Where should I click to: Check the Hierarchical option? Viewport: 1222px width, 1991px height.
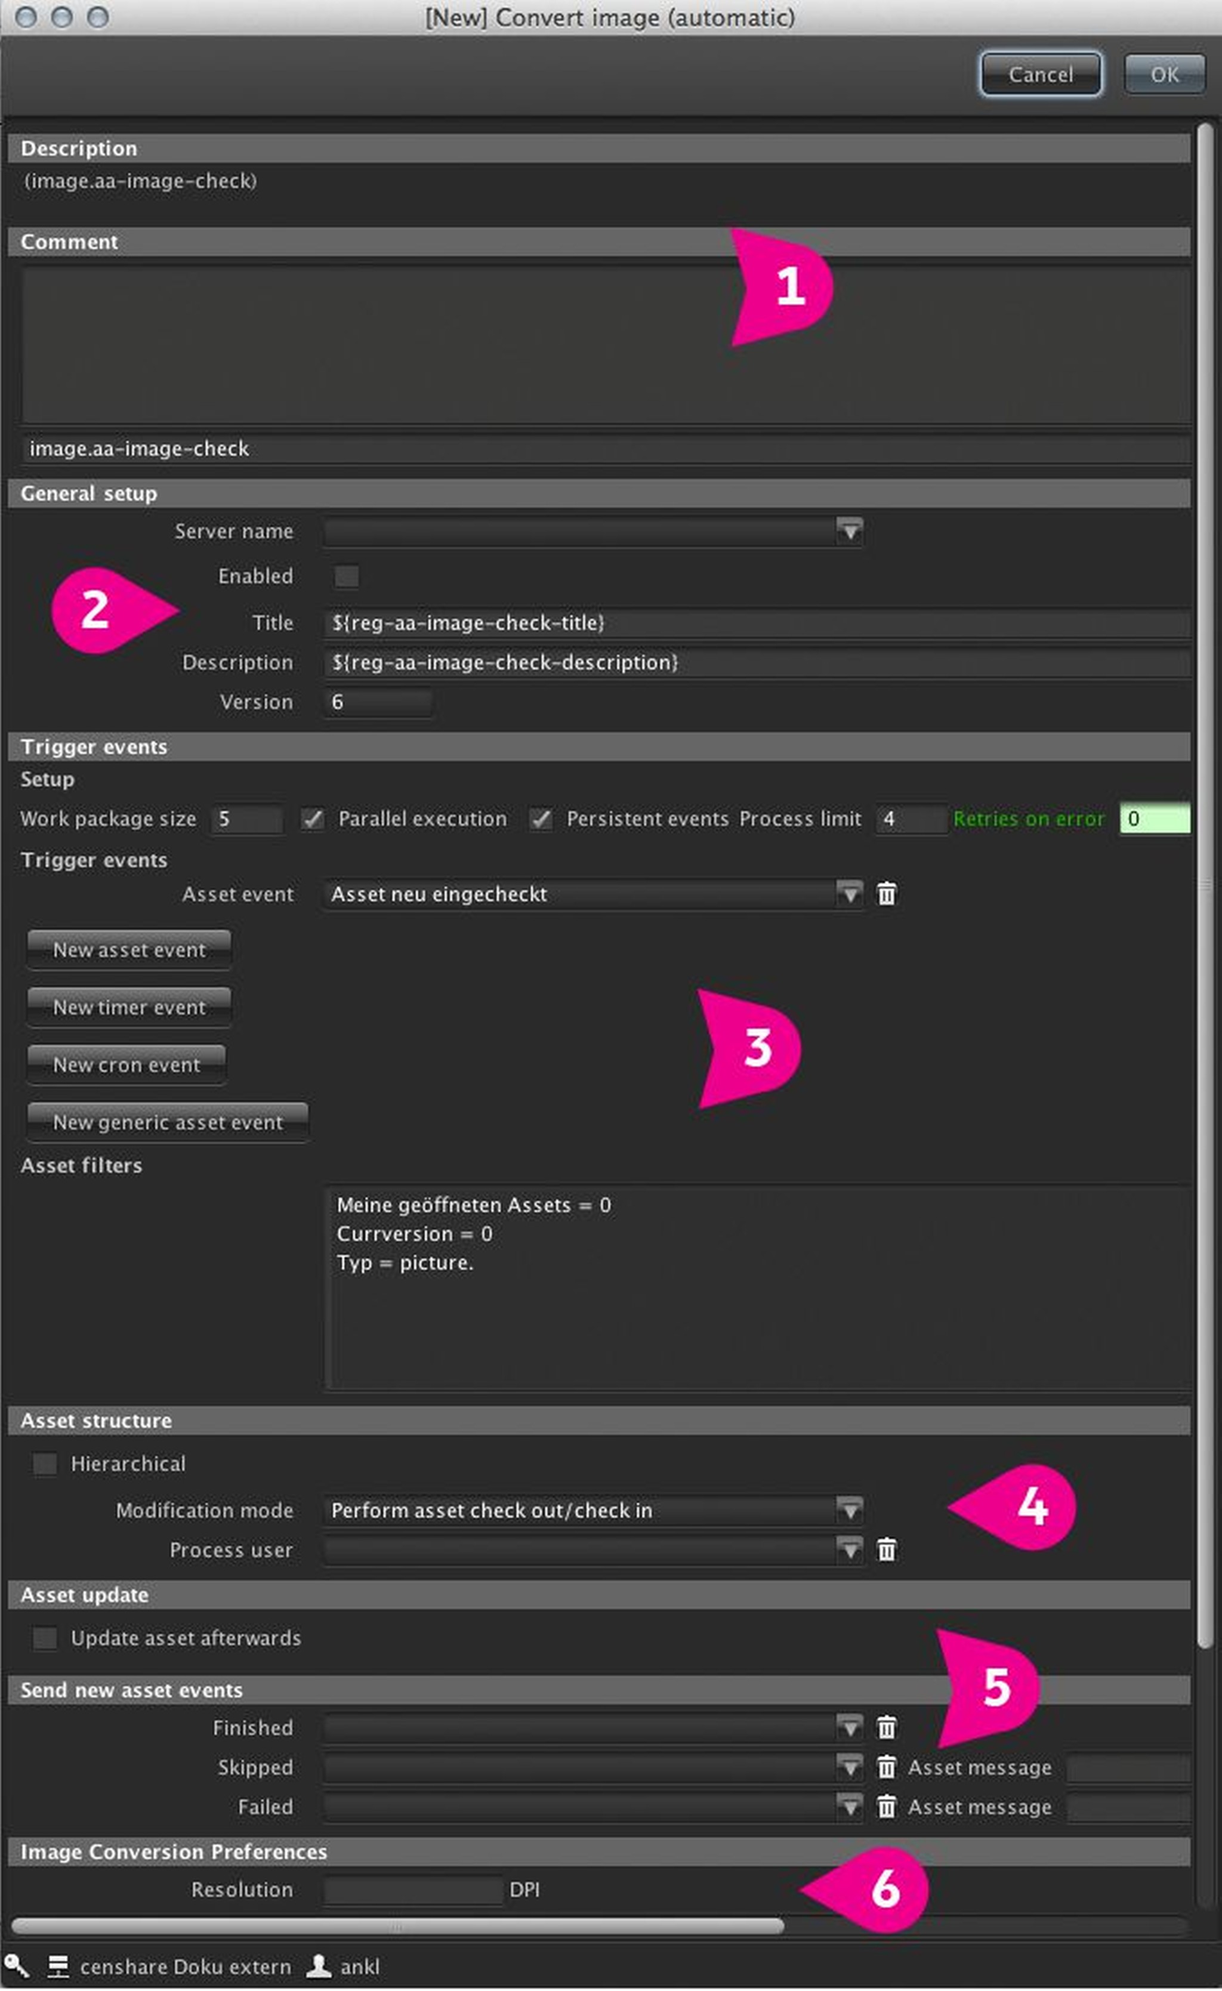[x=44, y=1464]
